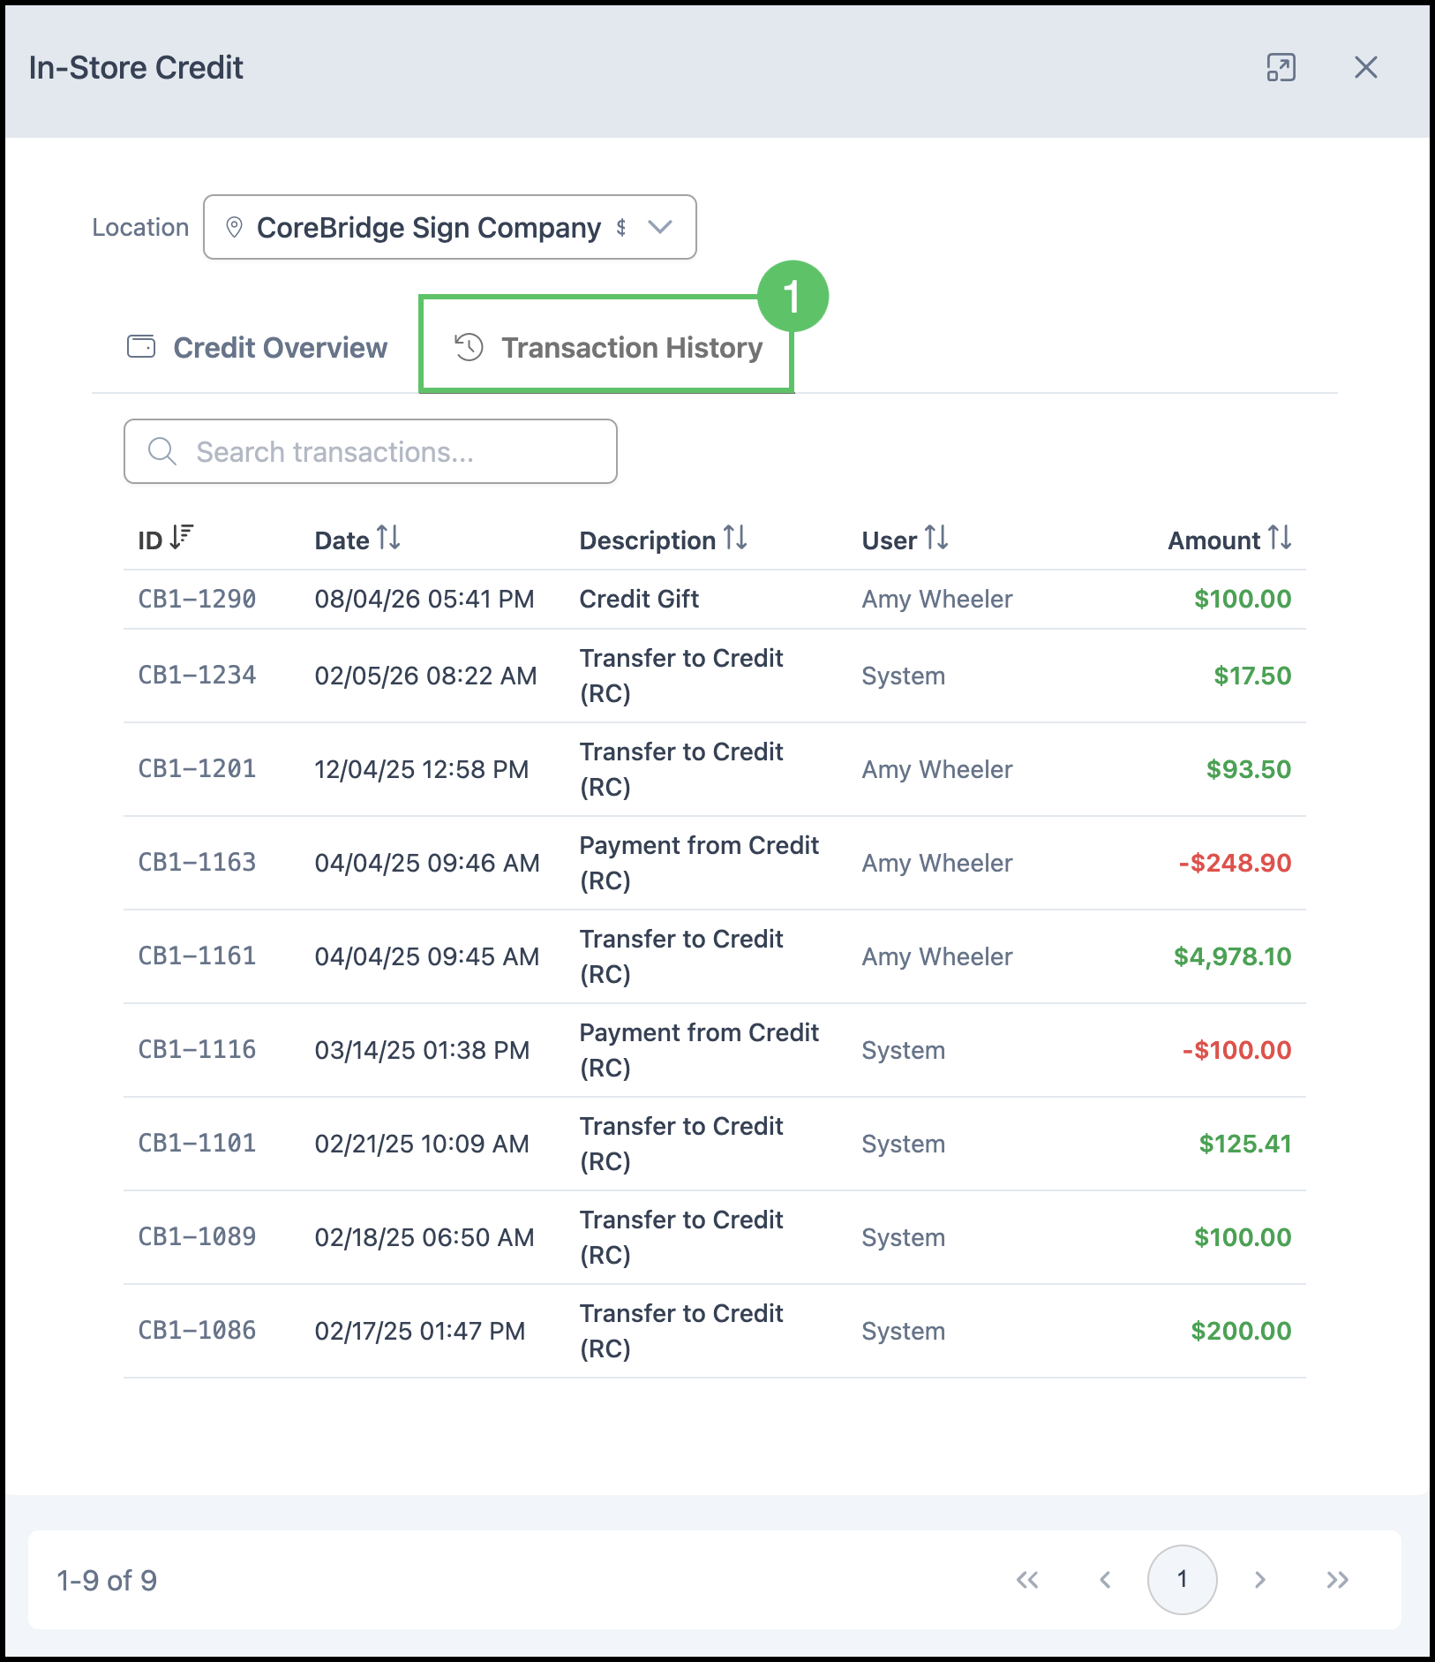Click the $17.50 amount

click(x=1252, y=676)
